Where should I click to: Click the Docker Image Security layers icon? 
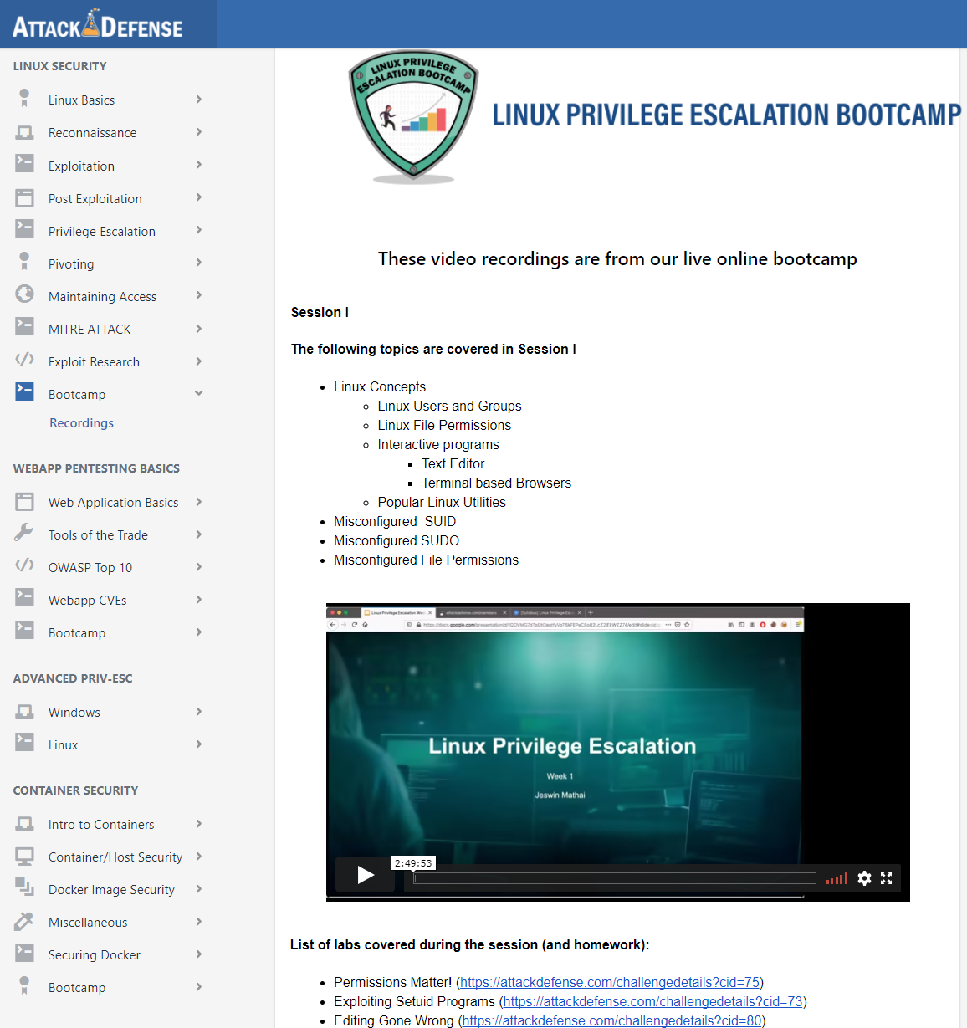pos(25,887)
